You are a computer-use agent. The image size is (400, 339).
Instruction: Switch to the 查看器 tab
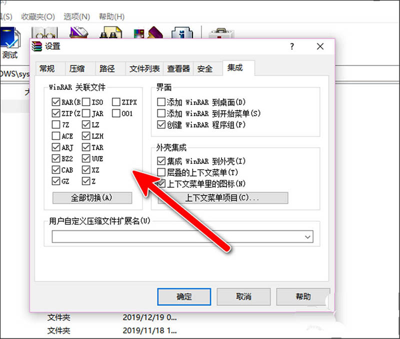178,69
